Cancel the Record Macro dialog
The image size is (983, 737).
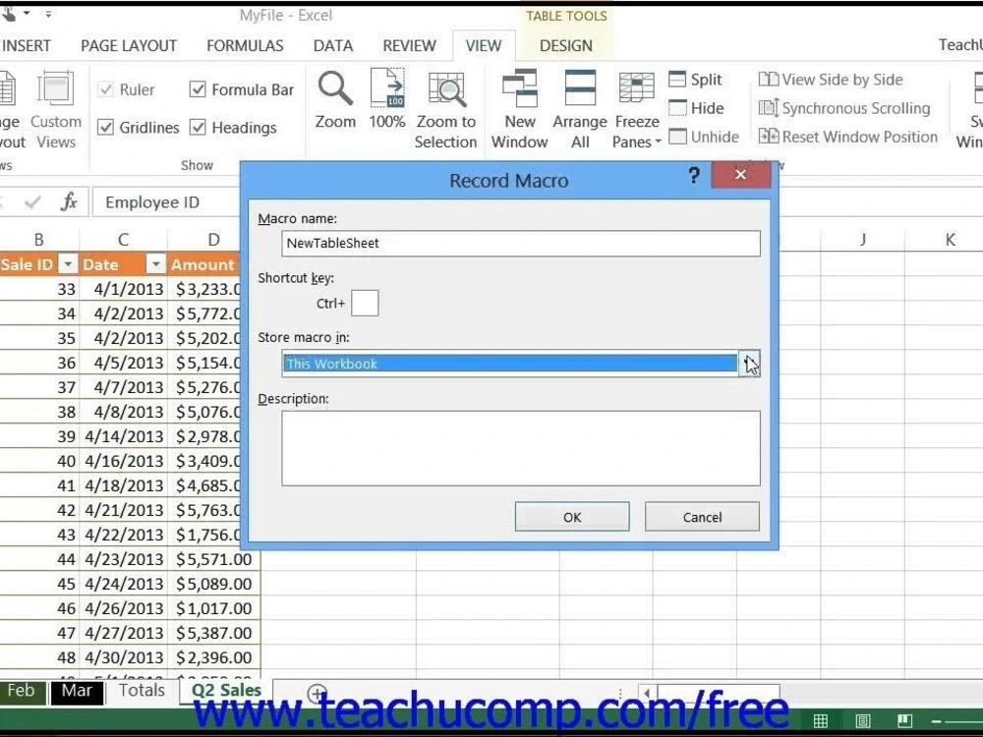[x=701, y=516]
